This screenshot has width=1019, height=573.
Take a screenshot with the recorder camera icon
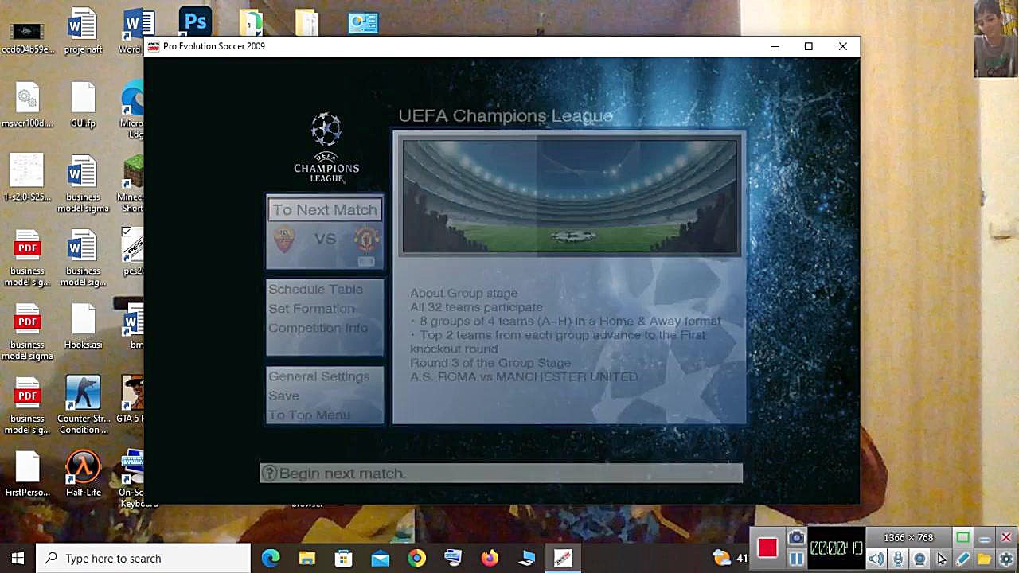pos(796,538)
